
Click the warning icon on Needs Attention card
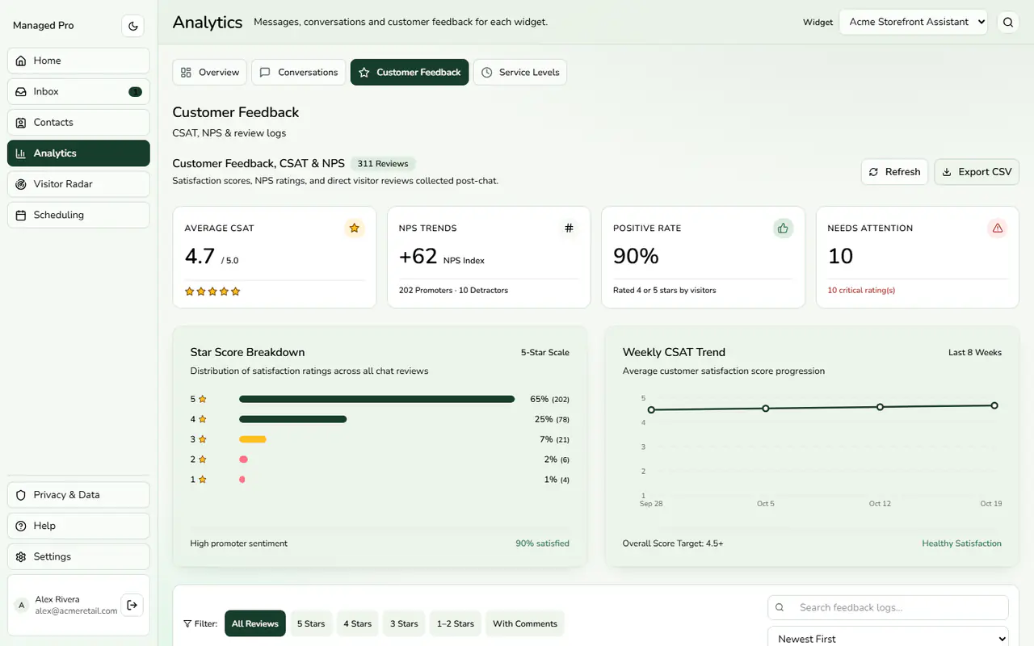998,229
